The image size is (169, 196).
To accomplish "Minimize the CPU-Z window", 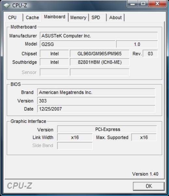I will (x=133, y=4).
